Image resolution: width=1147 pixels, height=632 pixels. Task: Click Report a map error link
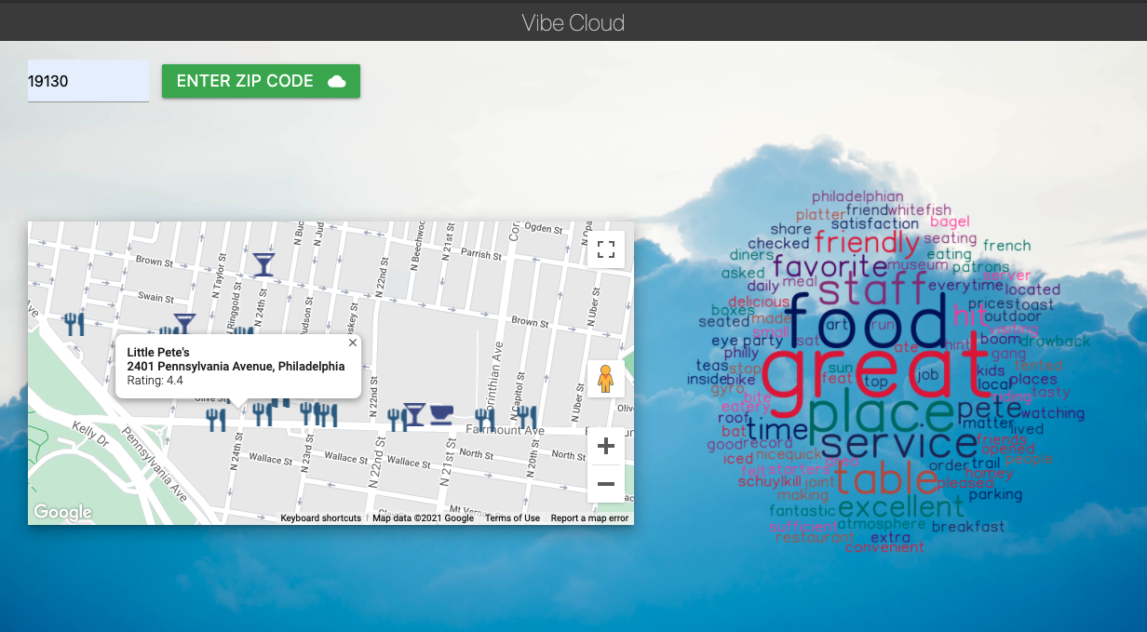point(589,518)
